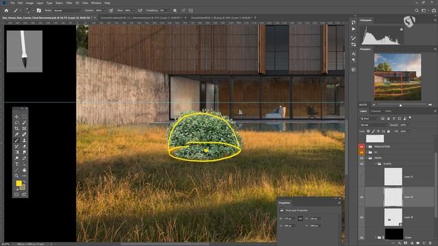Open the Filter menu
The width and height of the screenshot is (438, 246).
[69, 3]
